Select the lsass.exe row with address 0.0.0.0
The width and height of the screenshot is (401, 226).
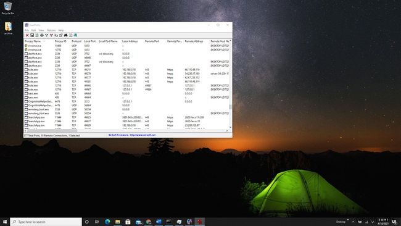tap(126, 93)
